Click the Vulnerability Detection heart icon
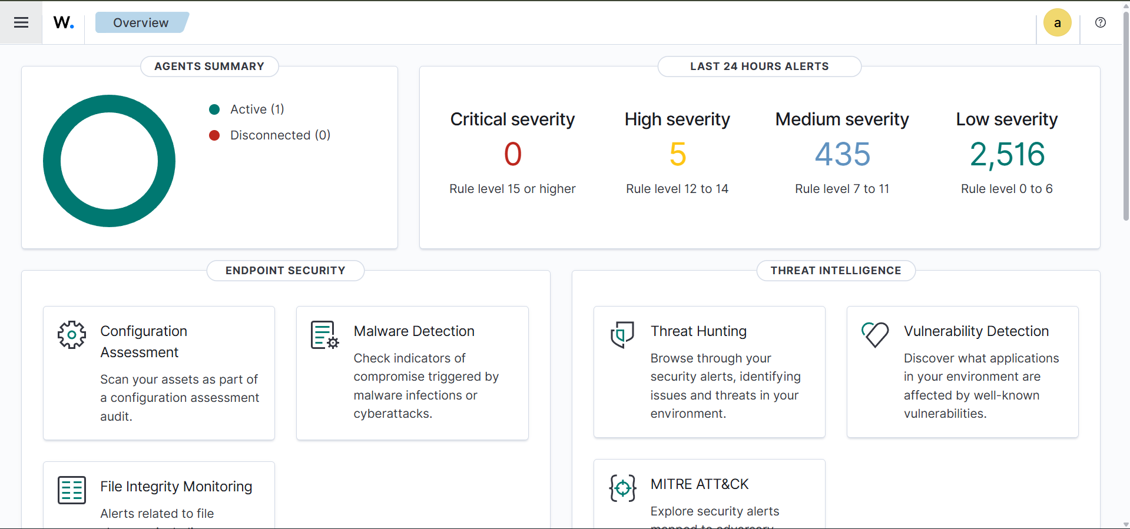The height and width of the screenshot is (529, 1130). (875, 334)
